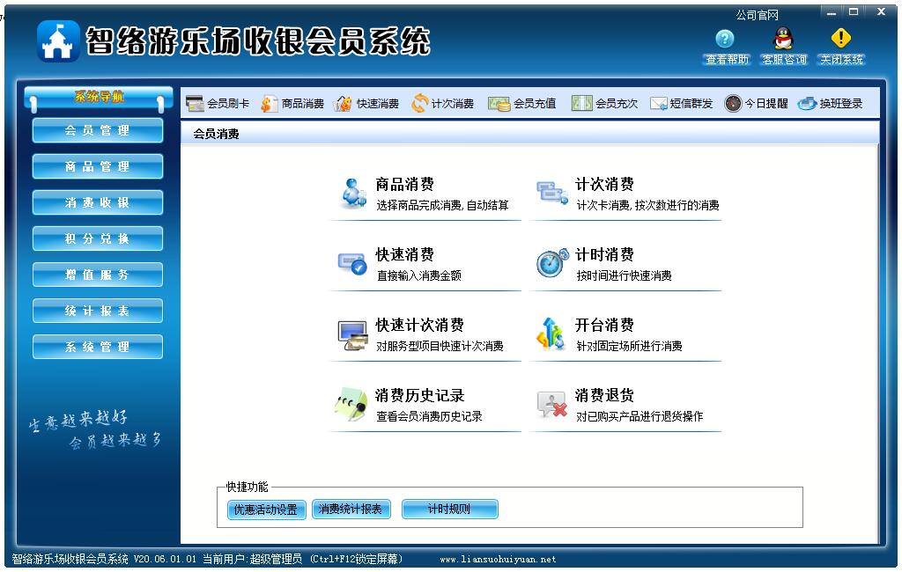Minimize the application window
This screenshot has width=902, height=572.
832,12
